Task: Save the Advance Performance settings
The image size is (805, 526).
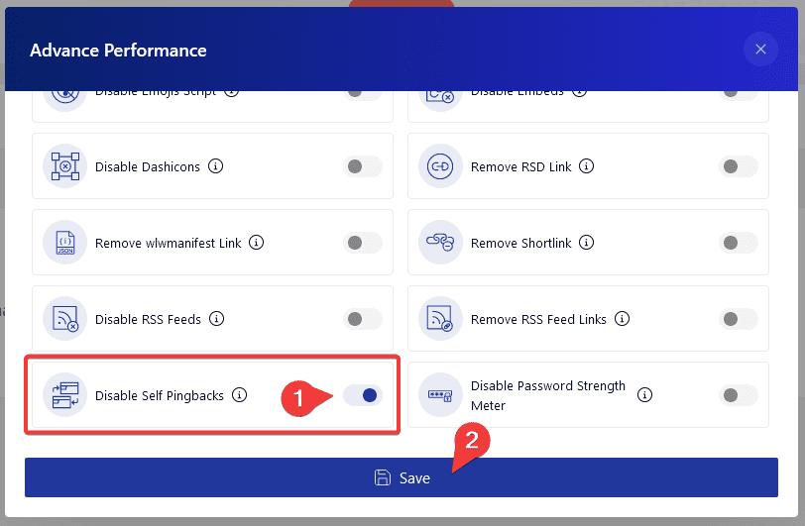Action: (402, 477)
